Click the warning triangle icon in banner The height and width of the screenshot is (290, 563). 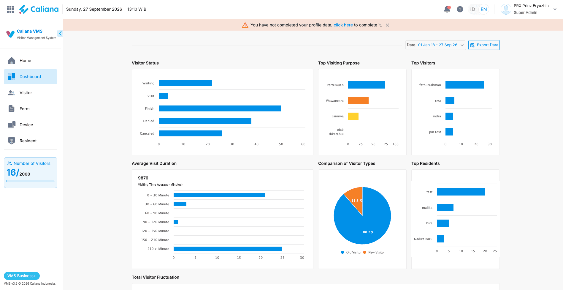click(245, 25)
